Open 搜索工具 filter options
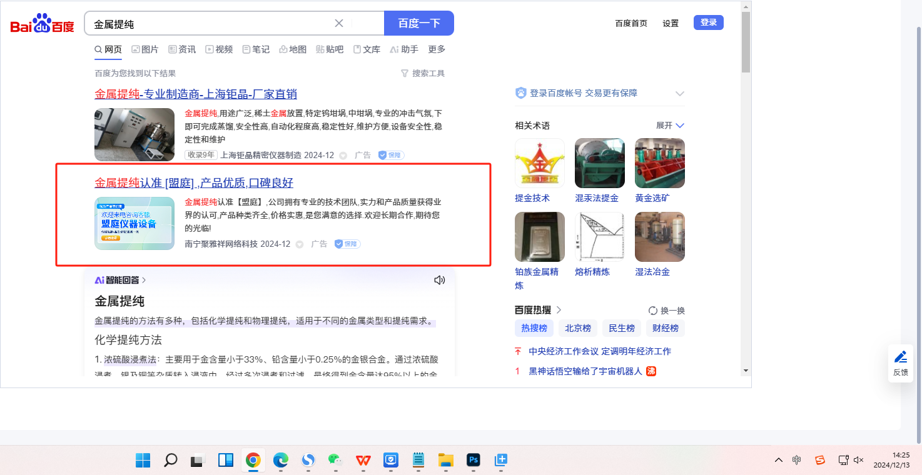The height and width of the screenshot is (475, 922). [x=423, y=74]
